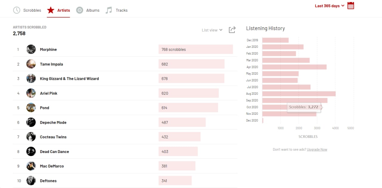This screenshot has height=188, width=382.
Task: Open the calendar date picker icon
Action: [351, 6]
